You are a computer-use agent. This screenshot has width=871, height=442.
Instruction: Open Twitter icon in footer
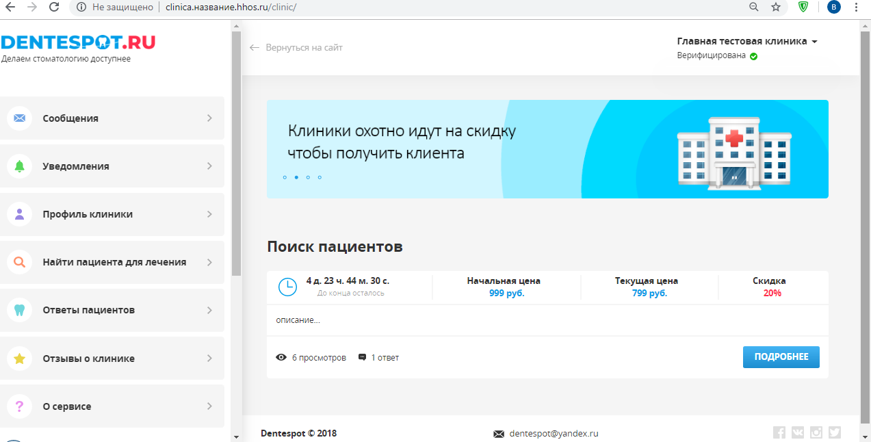coord(835,432)
